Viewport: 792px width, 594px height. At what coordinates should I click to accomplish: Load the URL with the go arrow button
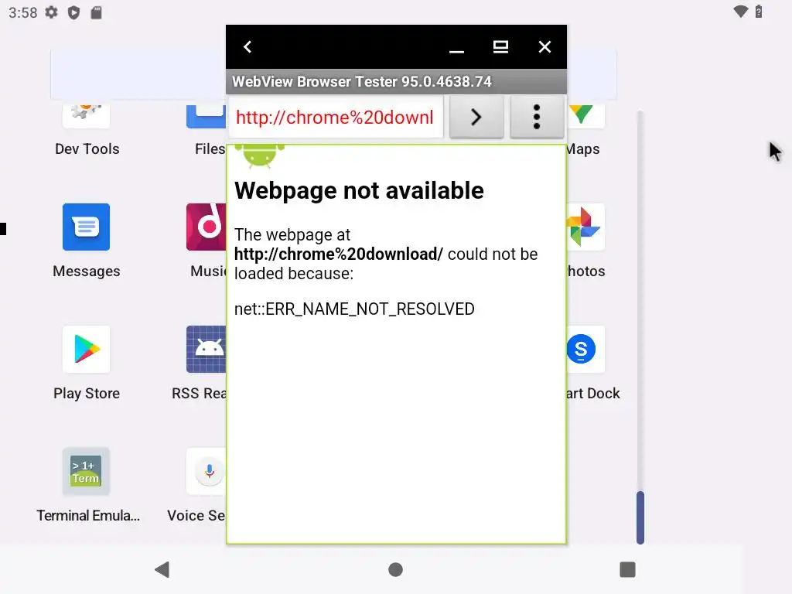coord(476,118)
